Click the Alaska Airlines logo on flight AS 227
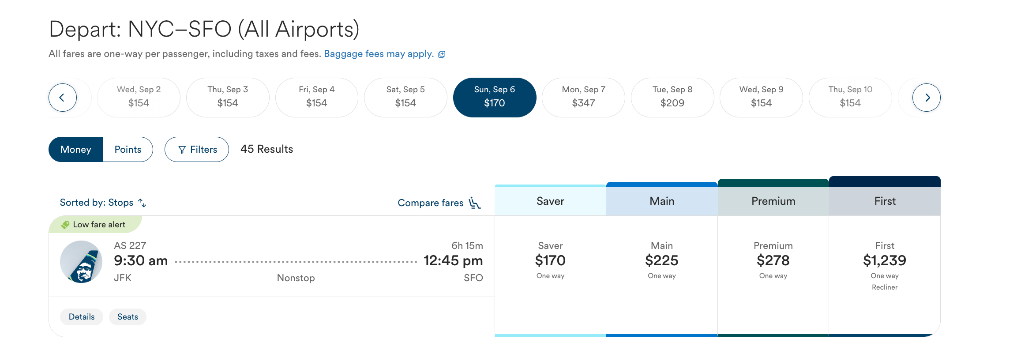The width and height of the screenshot is (1036, 354). click(x=81, y=262)
